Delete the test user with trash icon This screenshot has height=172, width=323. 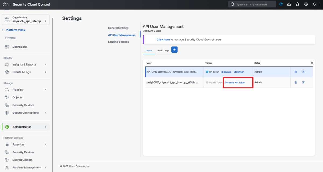(x=296, y=82)
